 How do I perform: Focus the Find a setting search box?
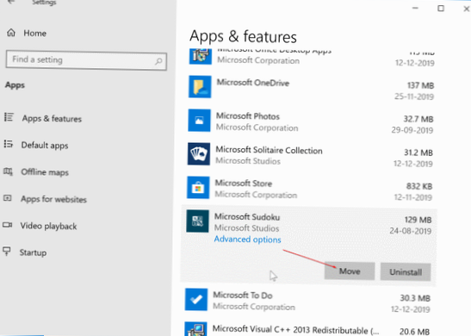tap(86, 60)
